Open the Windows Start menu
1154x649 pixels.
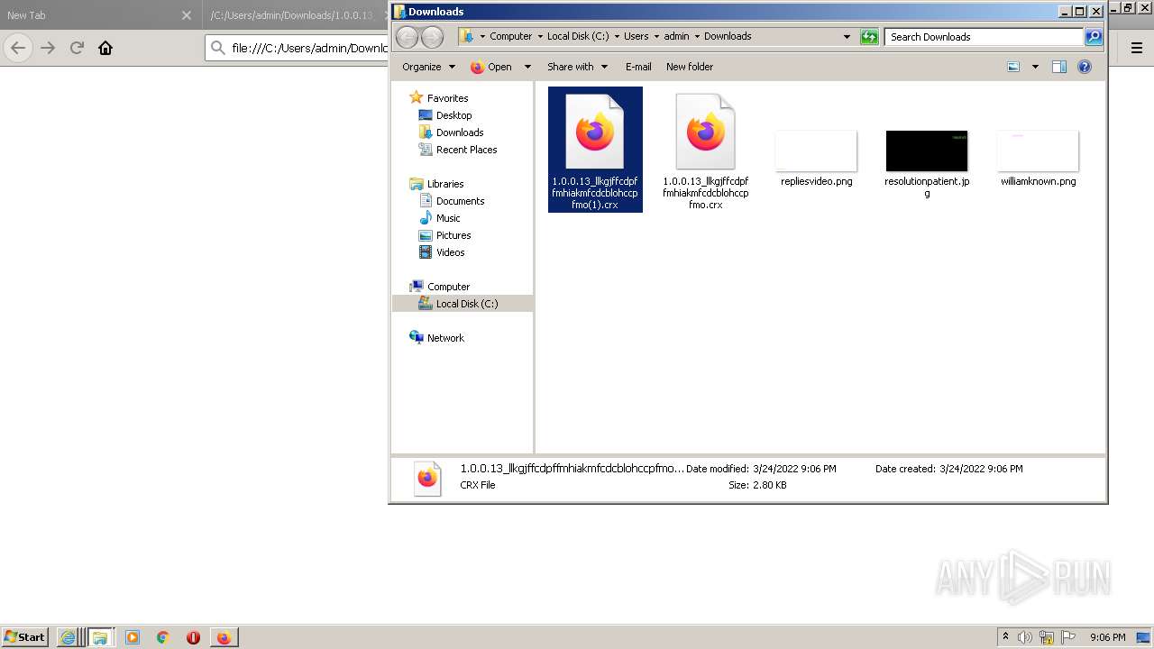(25, 636)
